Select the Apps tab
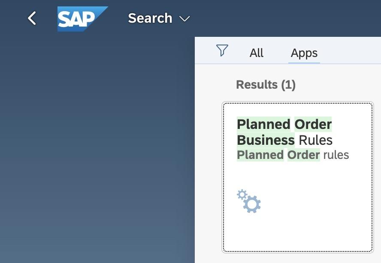381x263 pixels. coord(304,53)
